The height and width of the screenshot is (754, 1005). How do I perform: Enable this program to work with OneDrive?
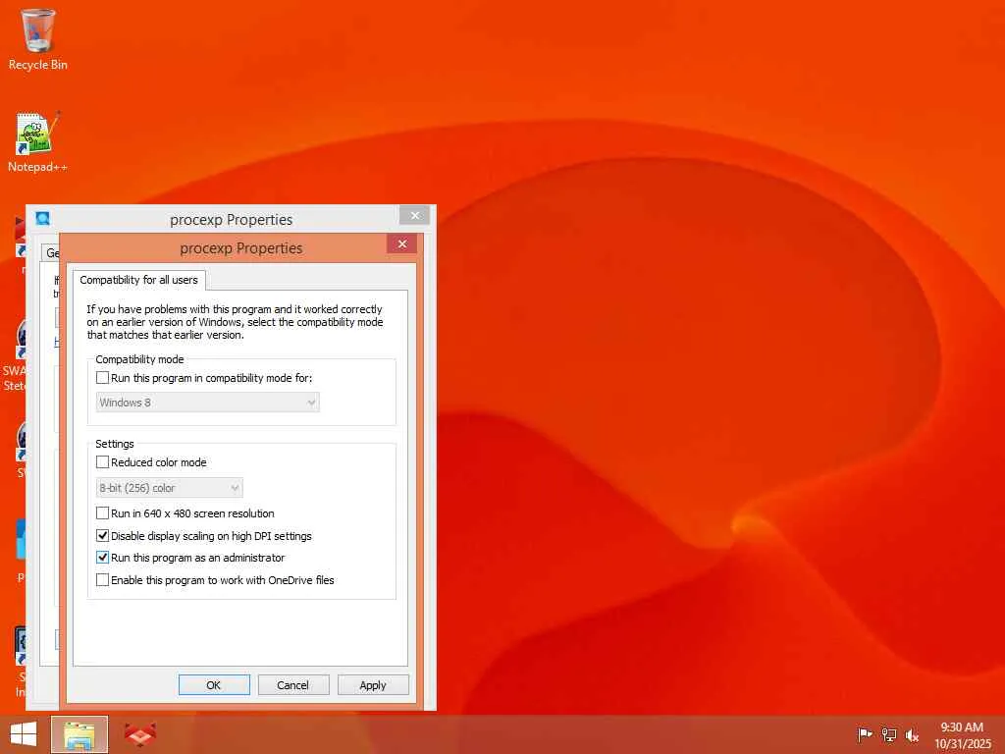[102, 579]
